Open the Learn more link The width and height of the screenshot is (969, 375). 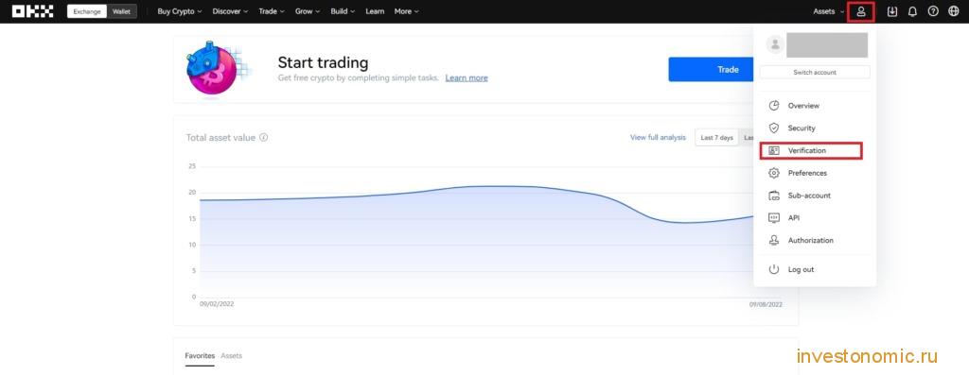point(467,78)
